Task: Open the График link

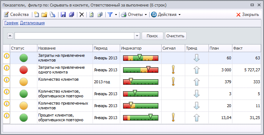Action: pyautogui.click(x=11, y=23)
